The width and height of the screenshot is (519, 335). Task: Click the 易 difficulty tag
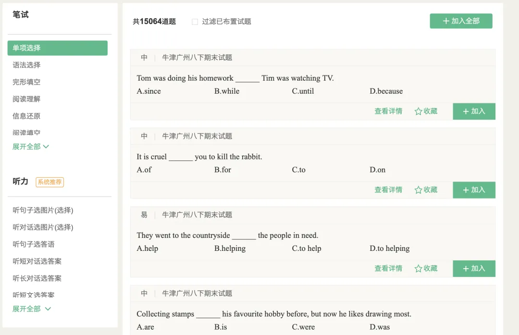(x=144, y=214)
